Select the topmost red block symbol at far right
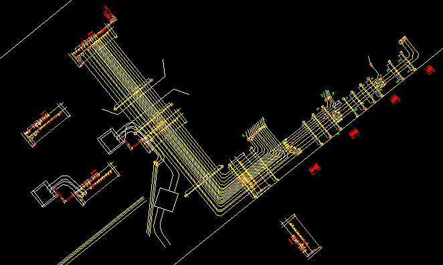The image size is (443, 265). coord(430,69)
